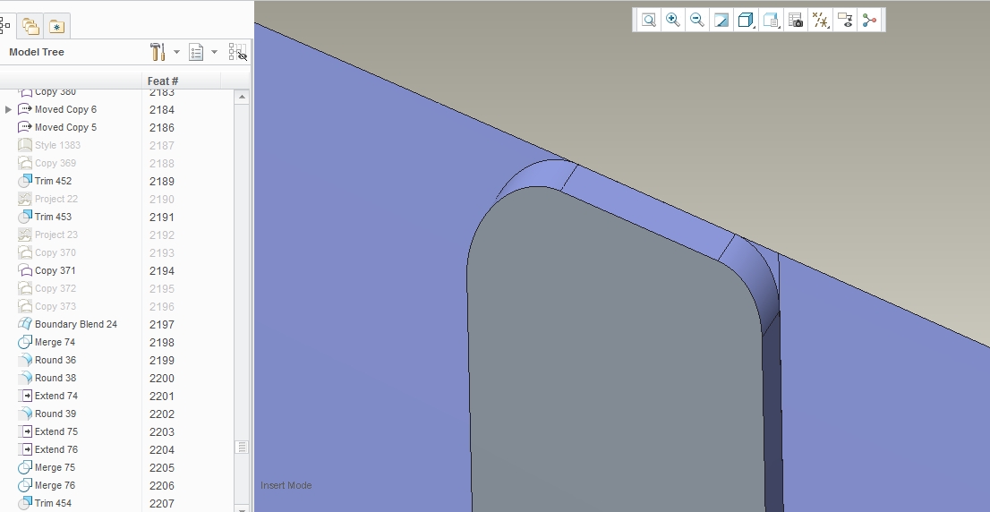Viewport: 990px width, 512px height.
Task: Click the Moved Copy 5 feature icon
Action: point(25,127)
